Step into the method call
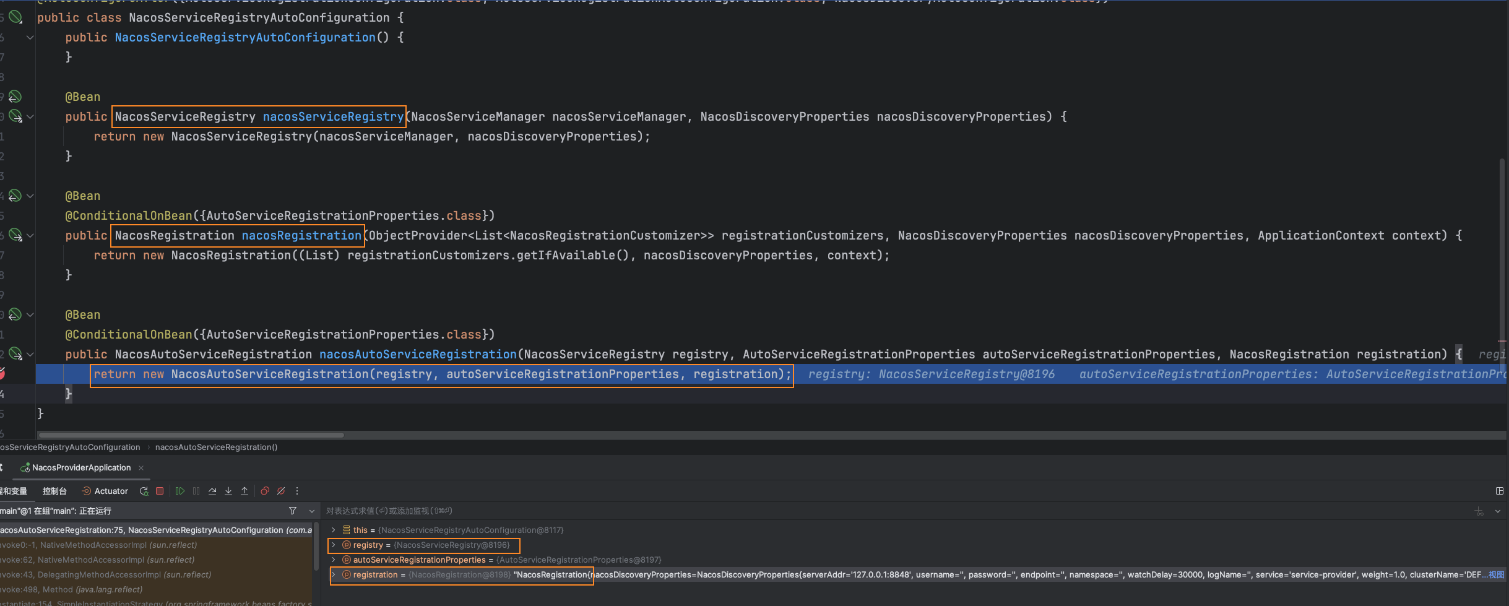The height and width of the screenshot is (606, 1509). click(228, 491)
